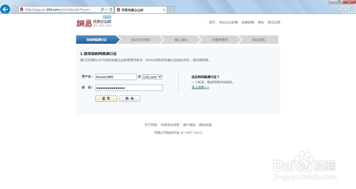Open a new blank browser tab
The height and width of the screenshot is (189, 356).
click(x=171, y=10)
